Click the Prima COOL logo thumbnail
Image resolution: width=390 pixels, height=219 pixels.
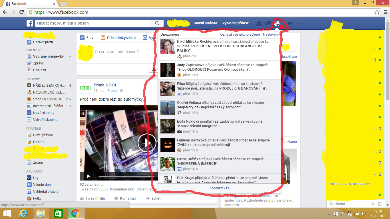click(85, 88)
